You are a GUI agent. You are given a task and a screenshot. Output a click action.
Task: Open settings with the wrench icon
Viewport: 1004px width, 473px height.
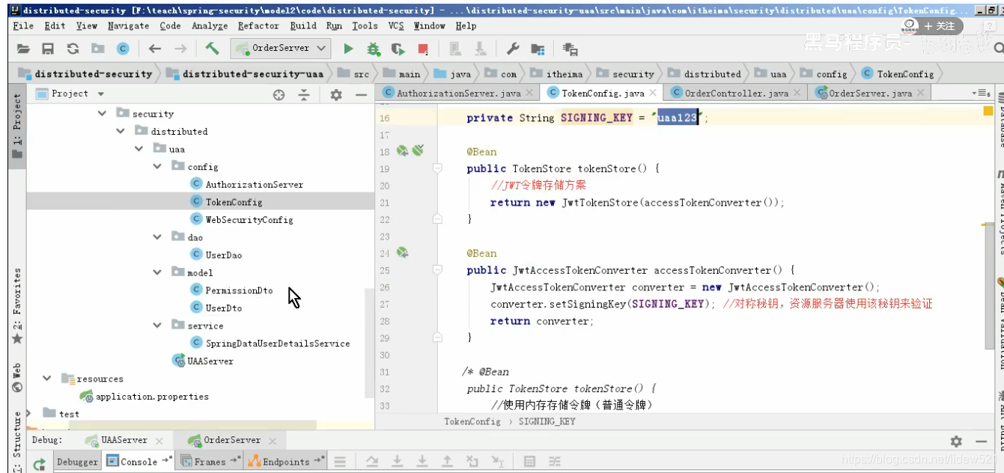click(x=513, y=49)
